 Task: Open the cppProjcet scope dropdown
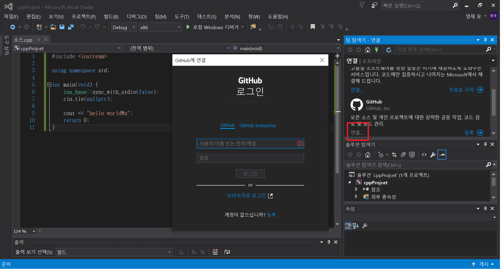(119, 48)
